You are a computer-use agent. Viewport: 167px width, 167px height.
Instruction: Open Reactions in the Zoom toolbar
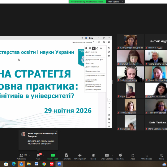tap(120, 156)
